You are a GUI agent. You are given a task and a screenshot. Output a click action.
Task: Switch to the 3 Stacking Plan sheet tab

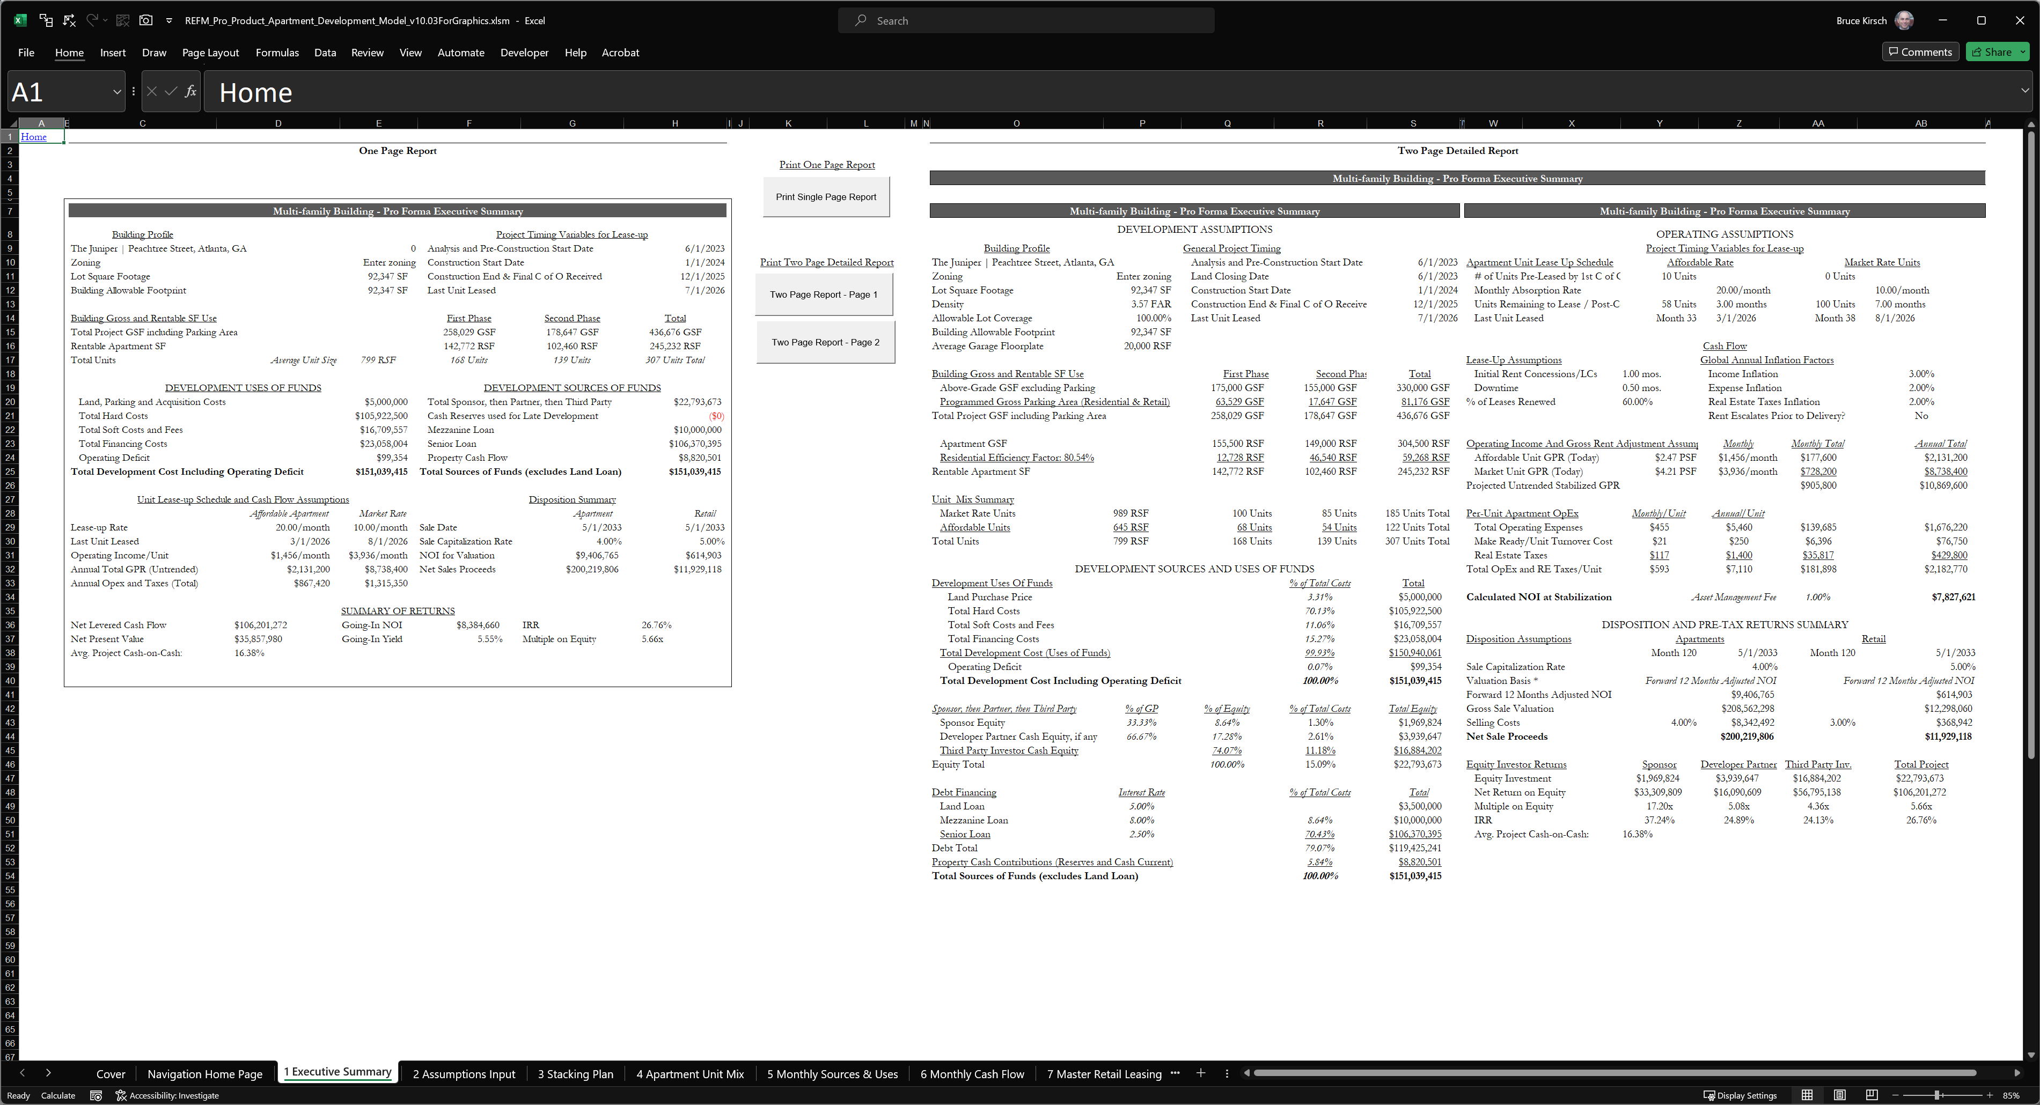click(x=576, y=1074)
